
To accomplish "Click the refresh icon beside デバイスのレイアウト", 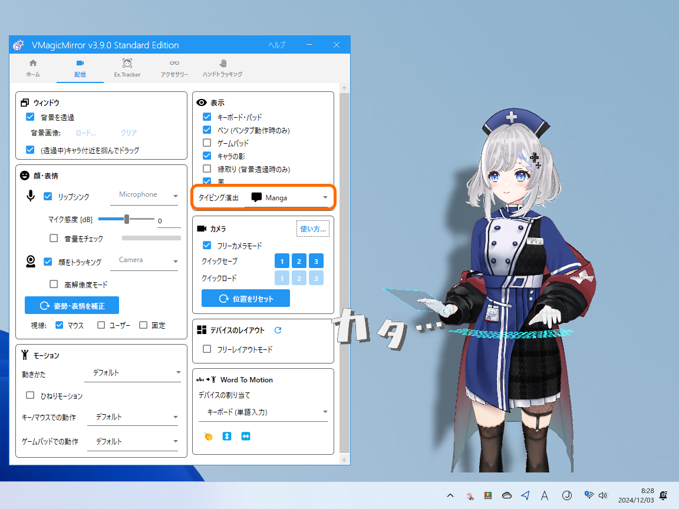I will click(278, 330).
